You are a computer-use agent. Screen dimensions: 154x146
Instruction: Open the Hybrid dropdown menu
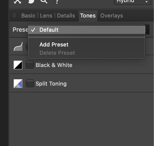pos(133,2)
